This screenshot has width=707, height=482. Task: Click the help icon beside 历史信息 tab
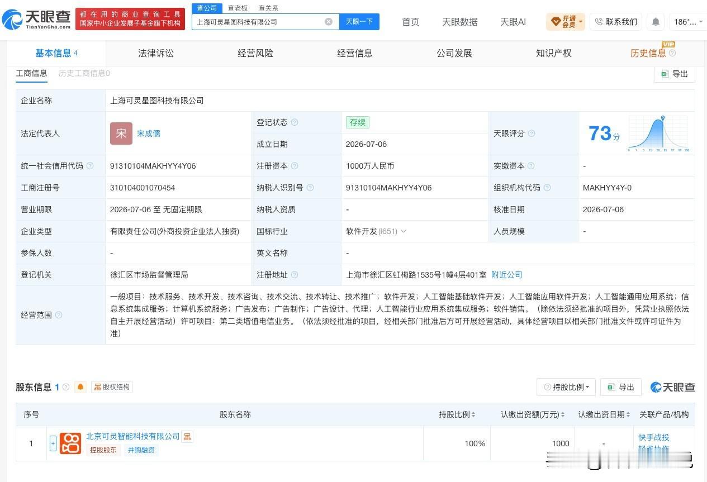tap(672, 53)
